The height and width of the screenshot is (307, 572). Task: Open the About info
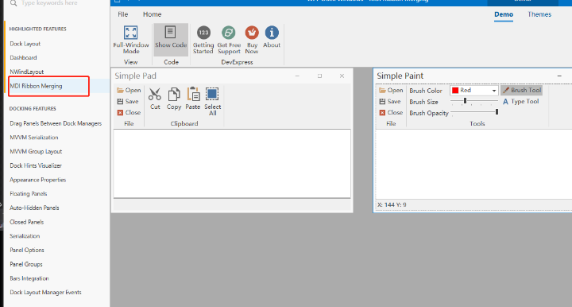pos(272,37)
